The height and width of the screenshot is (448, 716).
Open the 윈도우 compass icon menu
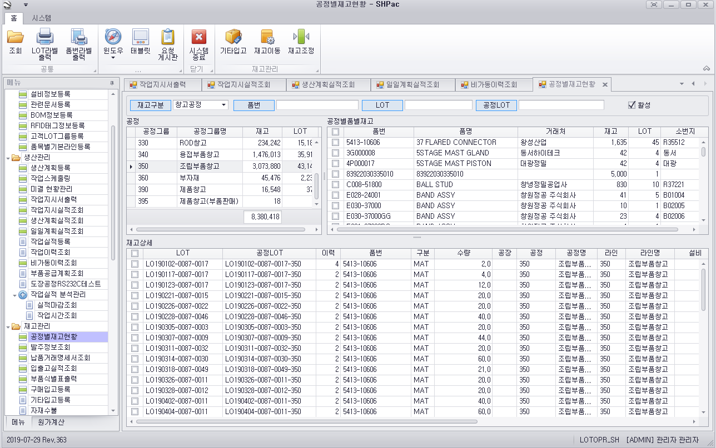(113, 38)
